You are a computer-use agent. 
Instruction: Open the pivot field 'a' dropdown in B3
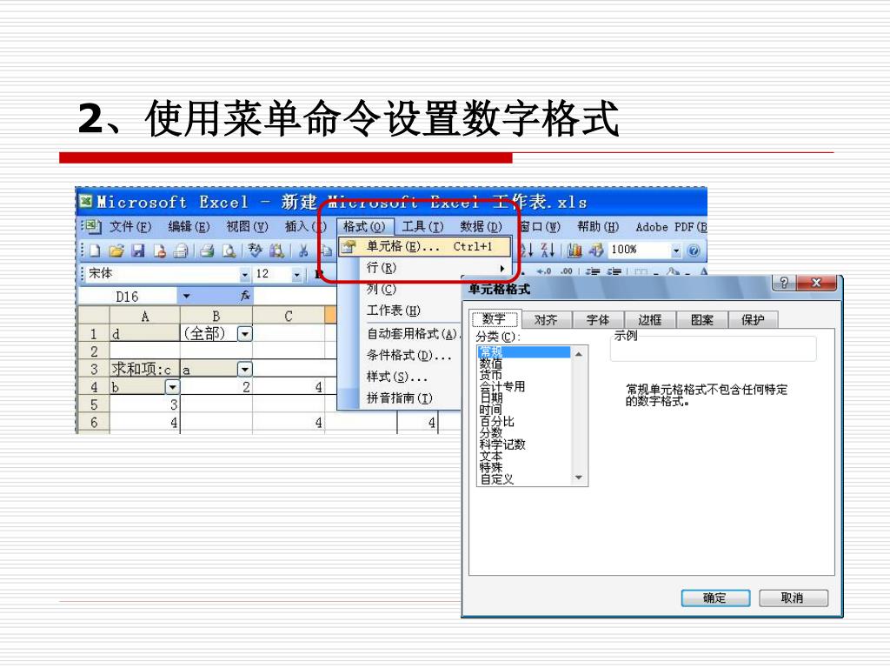point(244,369)
